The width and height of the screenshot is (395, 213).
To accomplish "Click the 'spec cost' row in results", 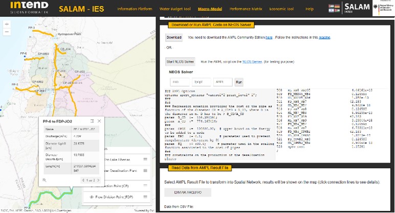I will pos(321,147).
